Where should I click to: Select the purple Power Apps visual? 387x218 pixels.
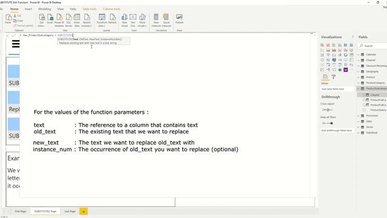[346, 70]
